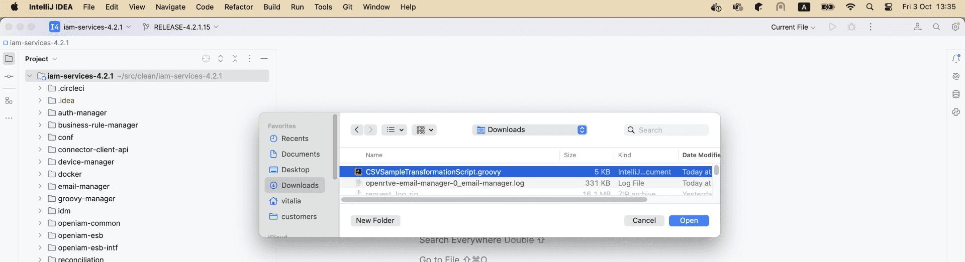965x262 pixels.
Task: Open the Refactor menu
Action: tap(238, 7)
